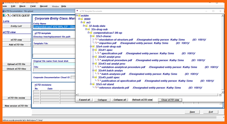Click the analytical-procedure.pdf file icon
The width and height of the screenshot is (227, 124).
point(98,60)
